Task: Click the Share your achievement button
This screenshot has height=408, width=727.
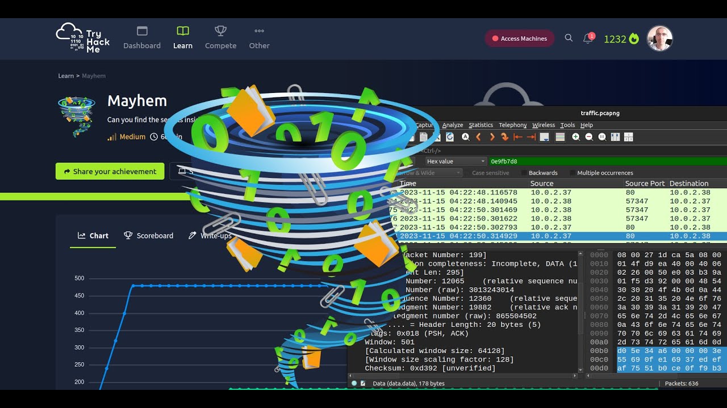Action: tap(110, 171)
